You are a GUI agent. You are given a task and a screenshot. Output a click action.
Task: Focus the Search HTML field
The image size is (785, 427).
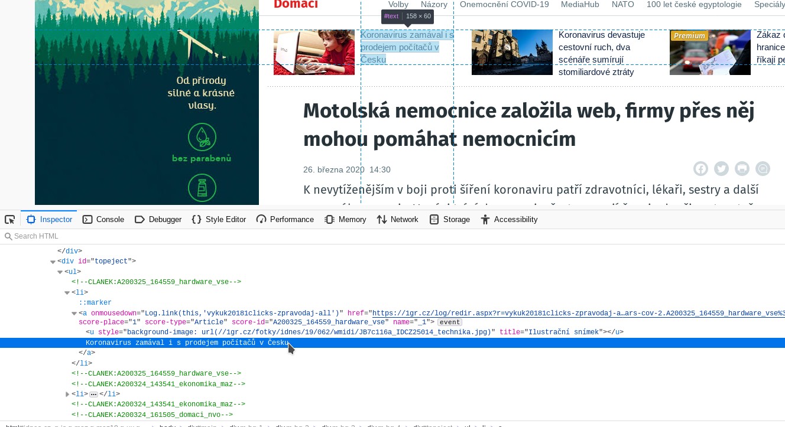click(x=392, y=236)
